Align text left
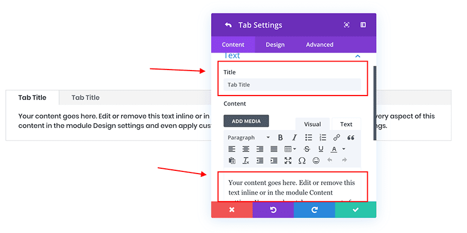Screen dimensions: 467x233 (232, 149)
